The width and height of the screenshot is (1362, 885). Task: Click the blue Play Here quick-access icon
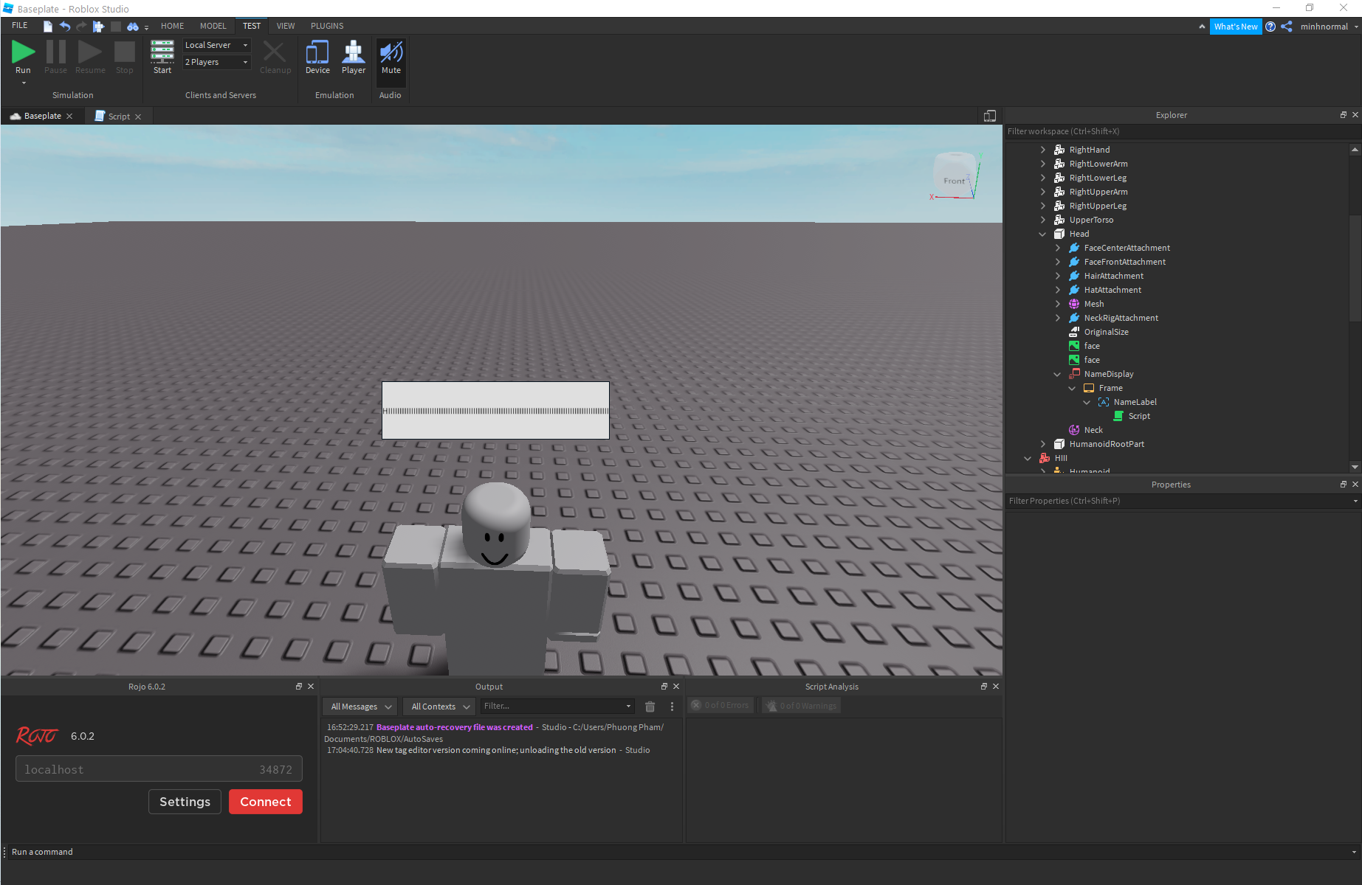click(x=98, y=27)
